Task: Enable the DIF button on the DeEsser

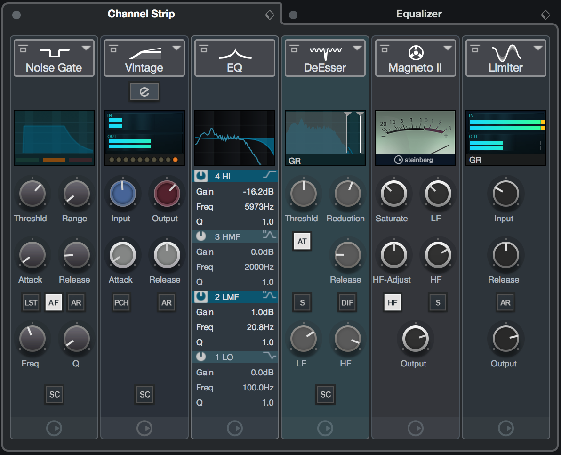Action: [x=347, y=302]
